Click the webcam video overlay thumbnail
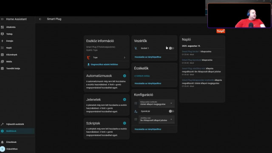The image size is (272, 153). (239, 15)
